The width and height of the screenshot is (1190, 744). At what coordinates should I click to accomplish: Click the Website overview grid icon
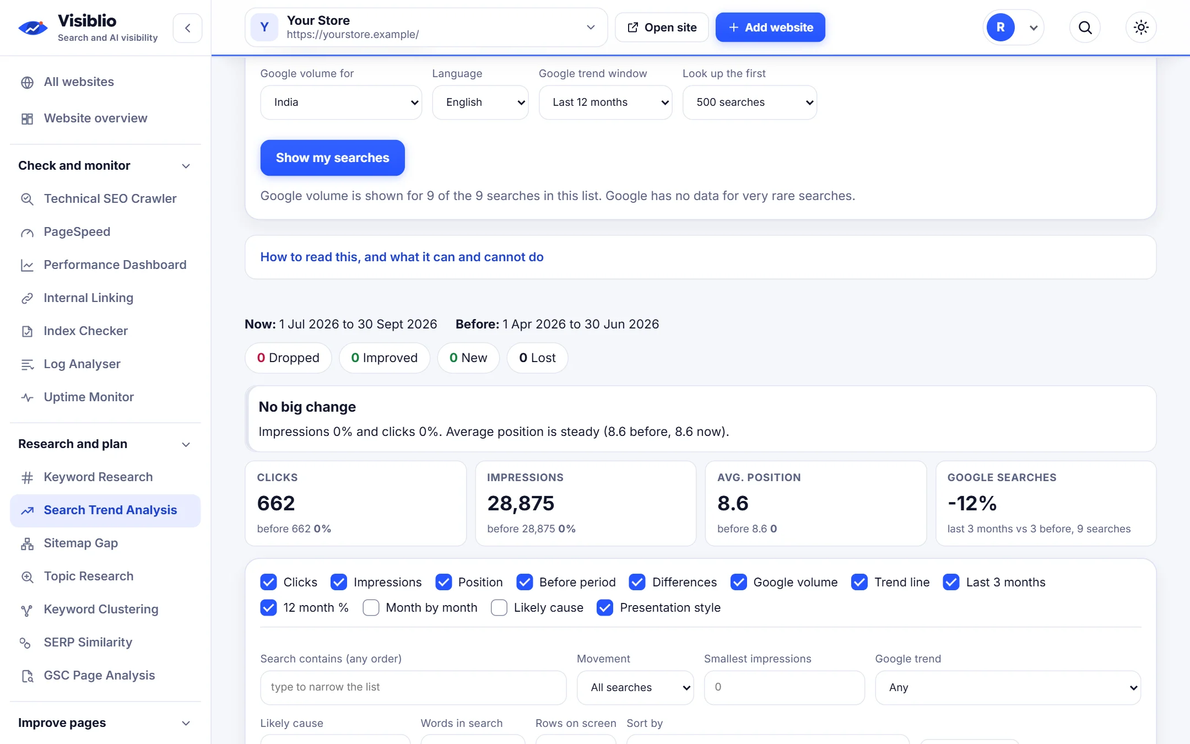click(x=27, y=119)
